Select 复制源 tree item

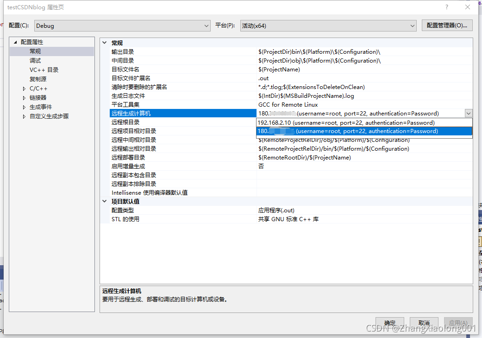point(38,79)
